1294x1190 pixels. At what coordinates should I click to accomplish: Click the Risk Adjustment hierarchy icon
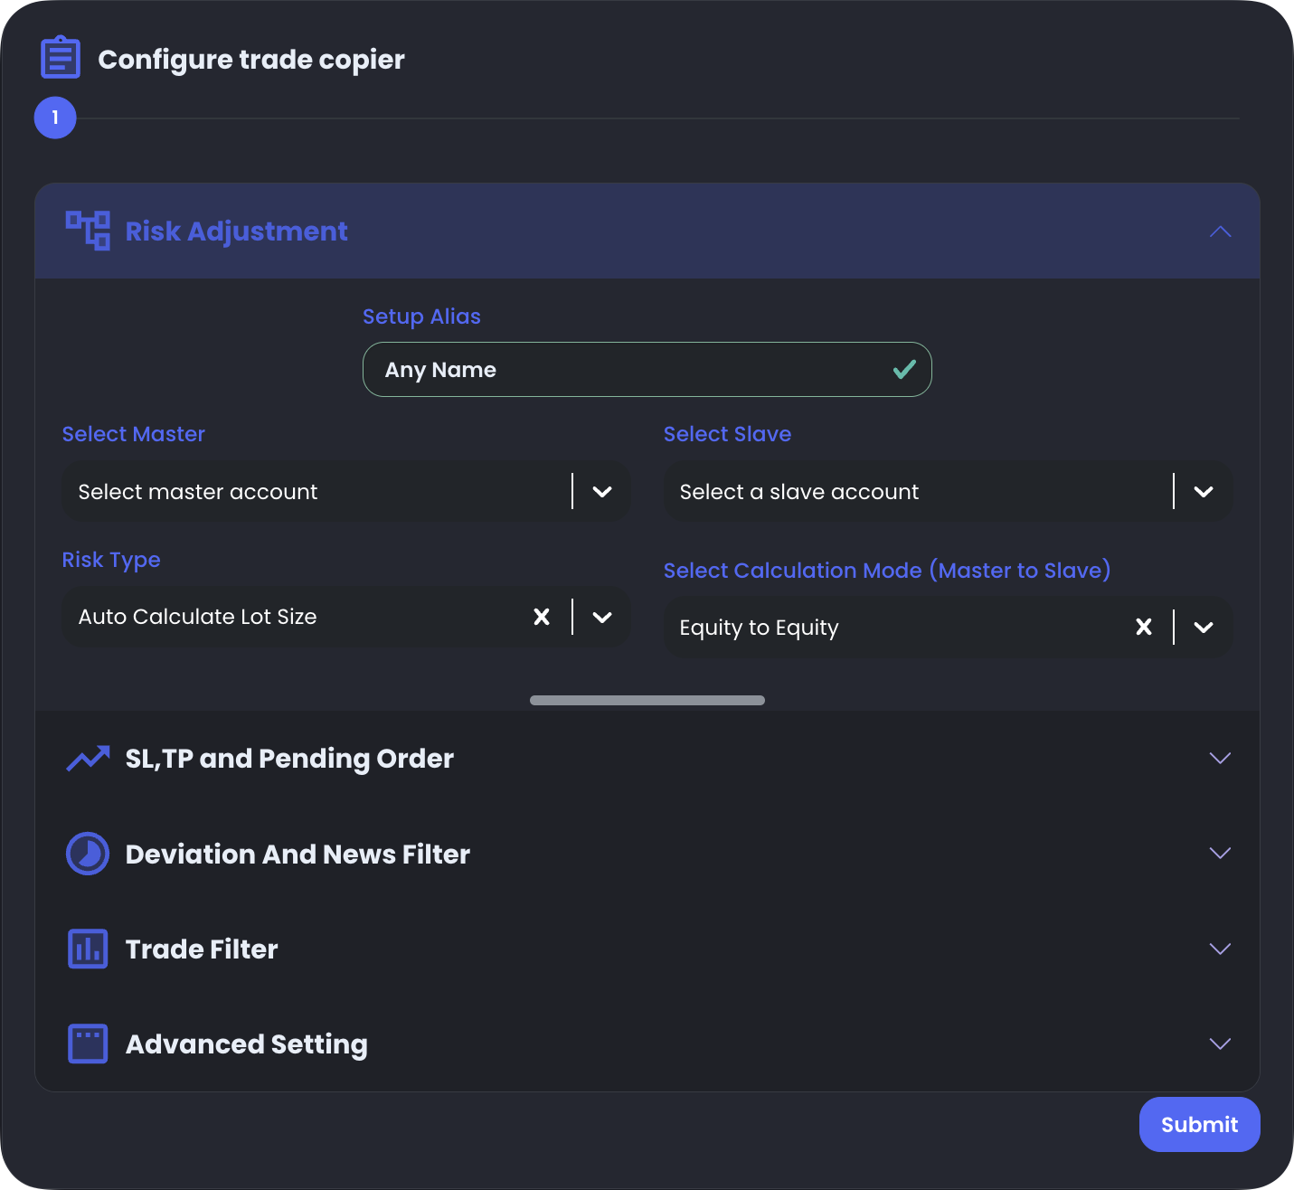tap(88, 231)
